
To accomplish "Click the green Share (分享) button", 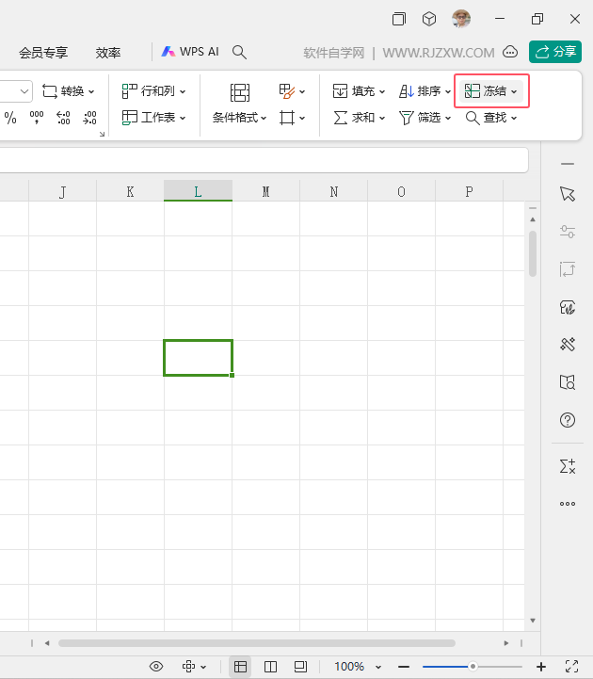I will pos(555,52).
